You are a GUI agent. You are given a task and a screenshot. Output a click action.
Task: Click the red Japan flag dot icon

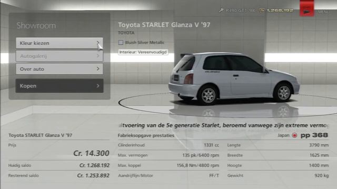294,135
